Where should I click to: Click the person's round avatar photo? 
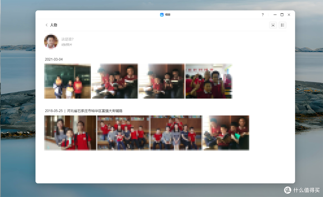[x=51, y=42]
